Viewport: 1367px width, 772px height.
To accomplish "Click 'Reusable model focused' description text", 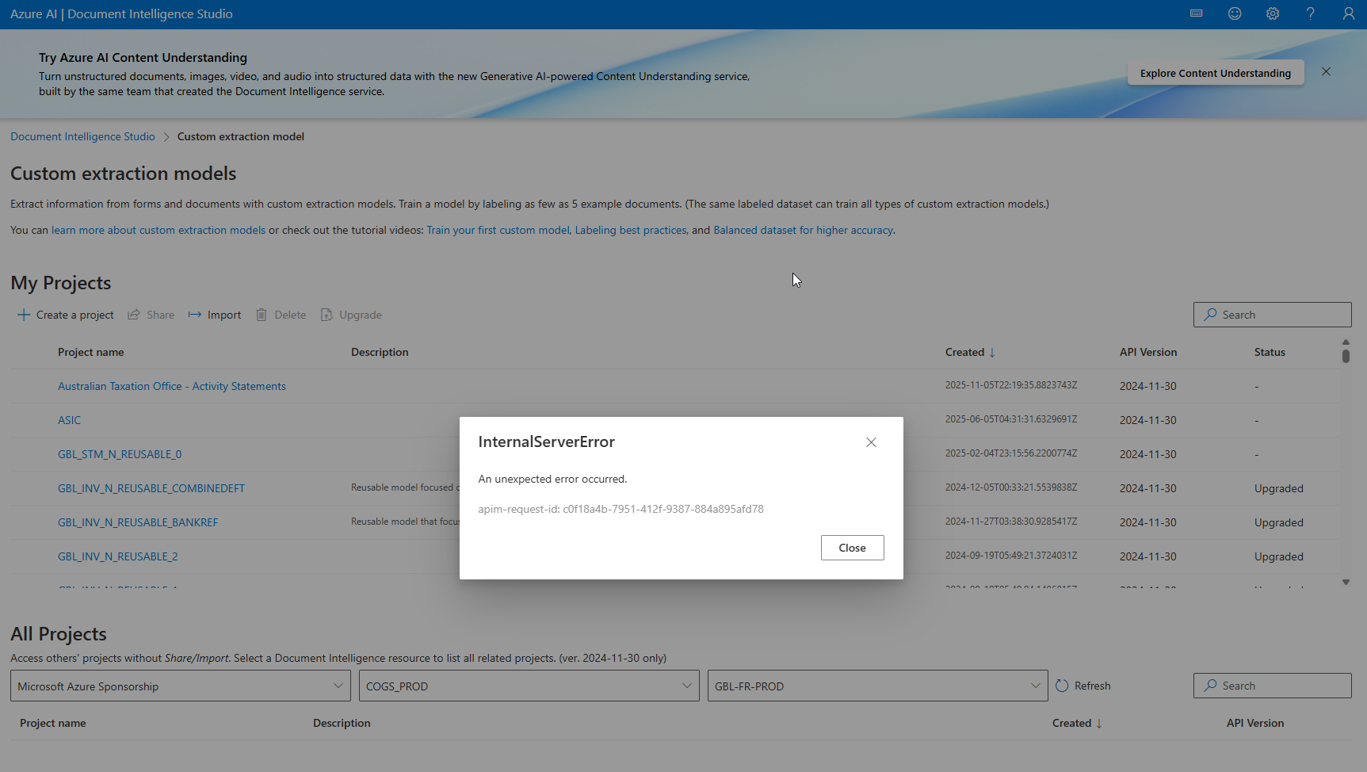I will 405,487.
